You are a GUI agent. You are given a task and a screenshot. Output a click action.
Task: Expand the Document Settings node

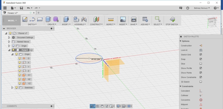pos(9,38)
